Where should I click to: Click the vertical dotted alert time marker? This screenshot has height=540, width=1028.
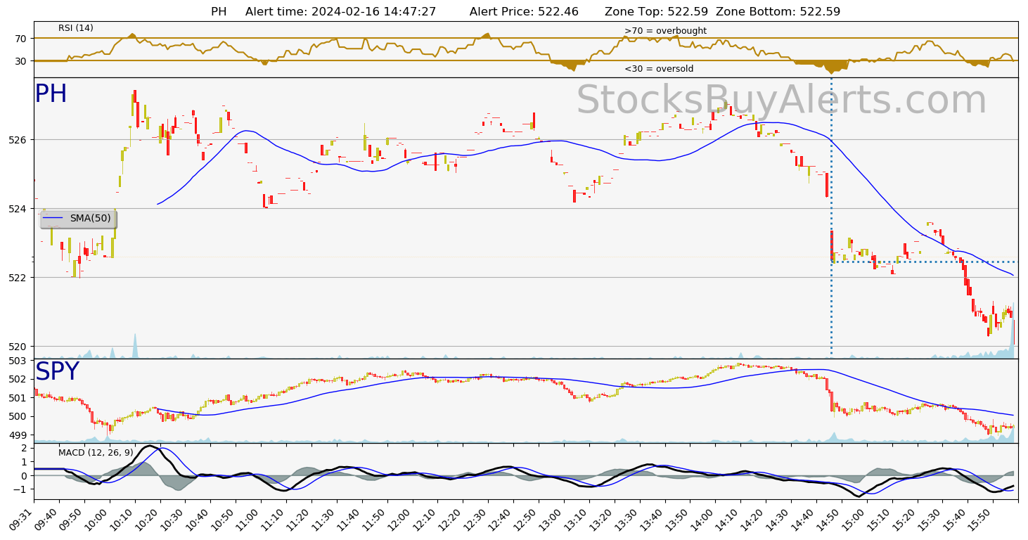click(831, 218)
